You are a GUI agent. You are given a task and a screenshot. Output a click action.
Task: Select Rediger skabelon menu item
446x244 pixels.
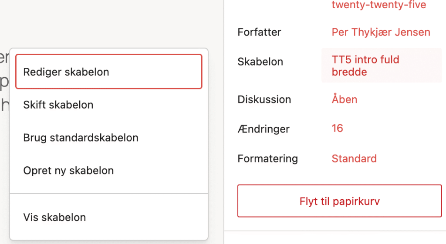[x=109, y=72]
